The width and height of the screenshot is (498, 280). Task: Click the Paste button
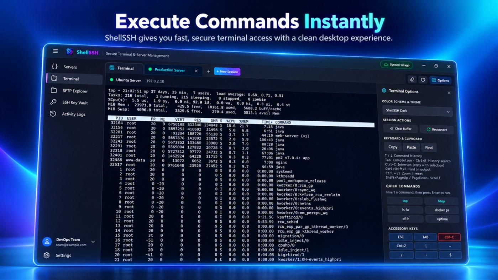click(411, 147)
